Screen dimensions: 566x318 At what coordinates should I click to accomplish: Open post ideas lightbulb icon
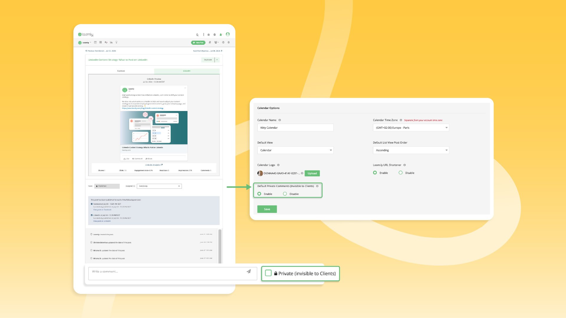point(116,42)
